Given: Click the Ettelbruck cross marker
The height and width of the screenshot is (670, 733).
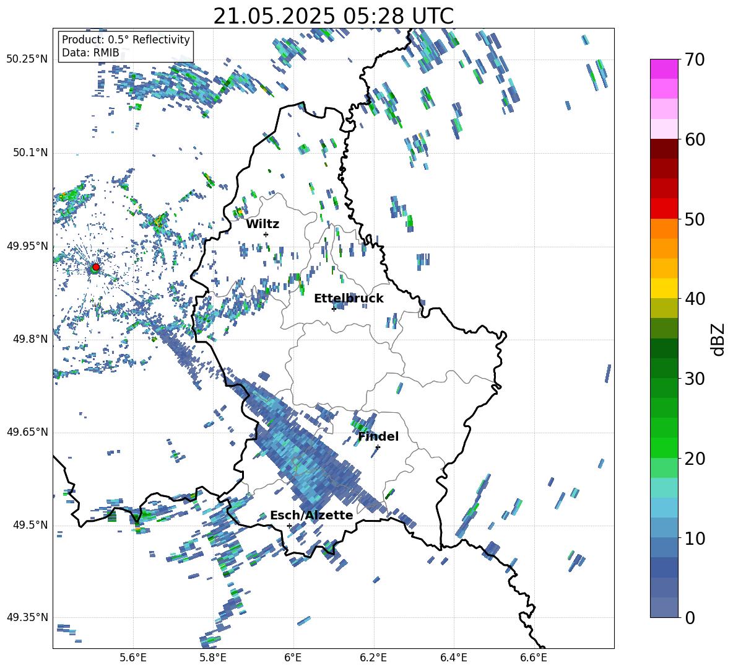Looking at the screenshot, I should coord(334,309).
